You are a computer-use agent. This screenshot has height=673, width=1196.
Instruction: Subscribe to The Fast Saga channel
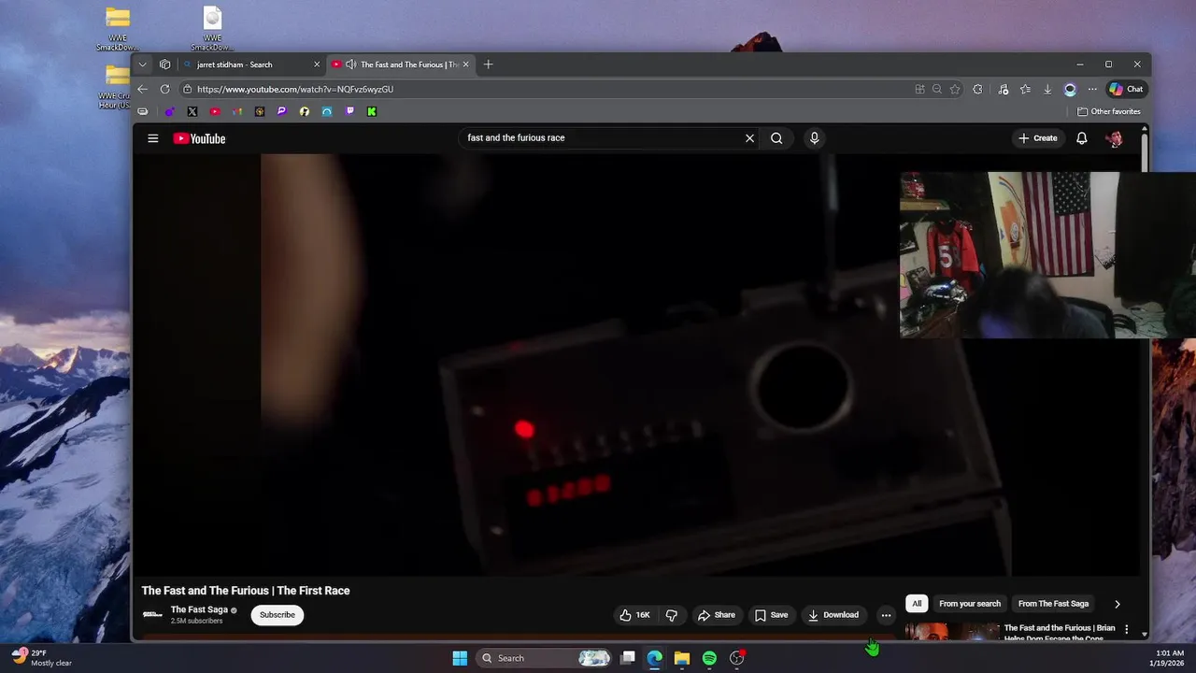coord(278,615)
